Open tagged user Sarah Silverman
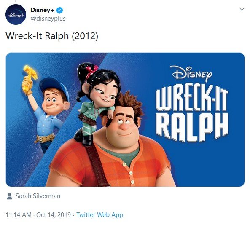Viewport: 250px width, 225px height. click(38, 196)
